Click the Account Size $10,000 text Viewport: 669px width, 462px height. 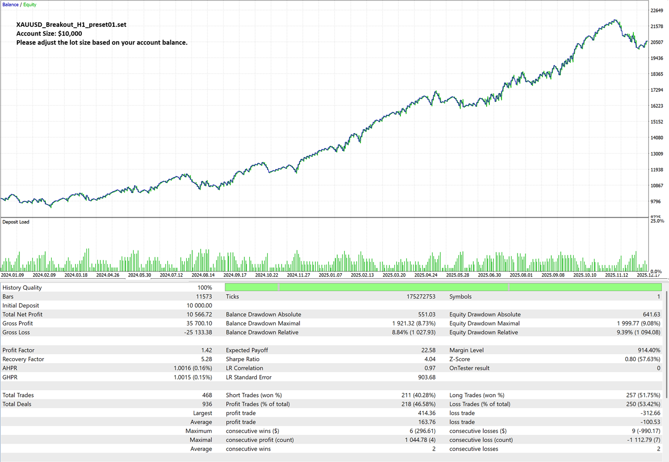(49, 34)
